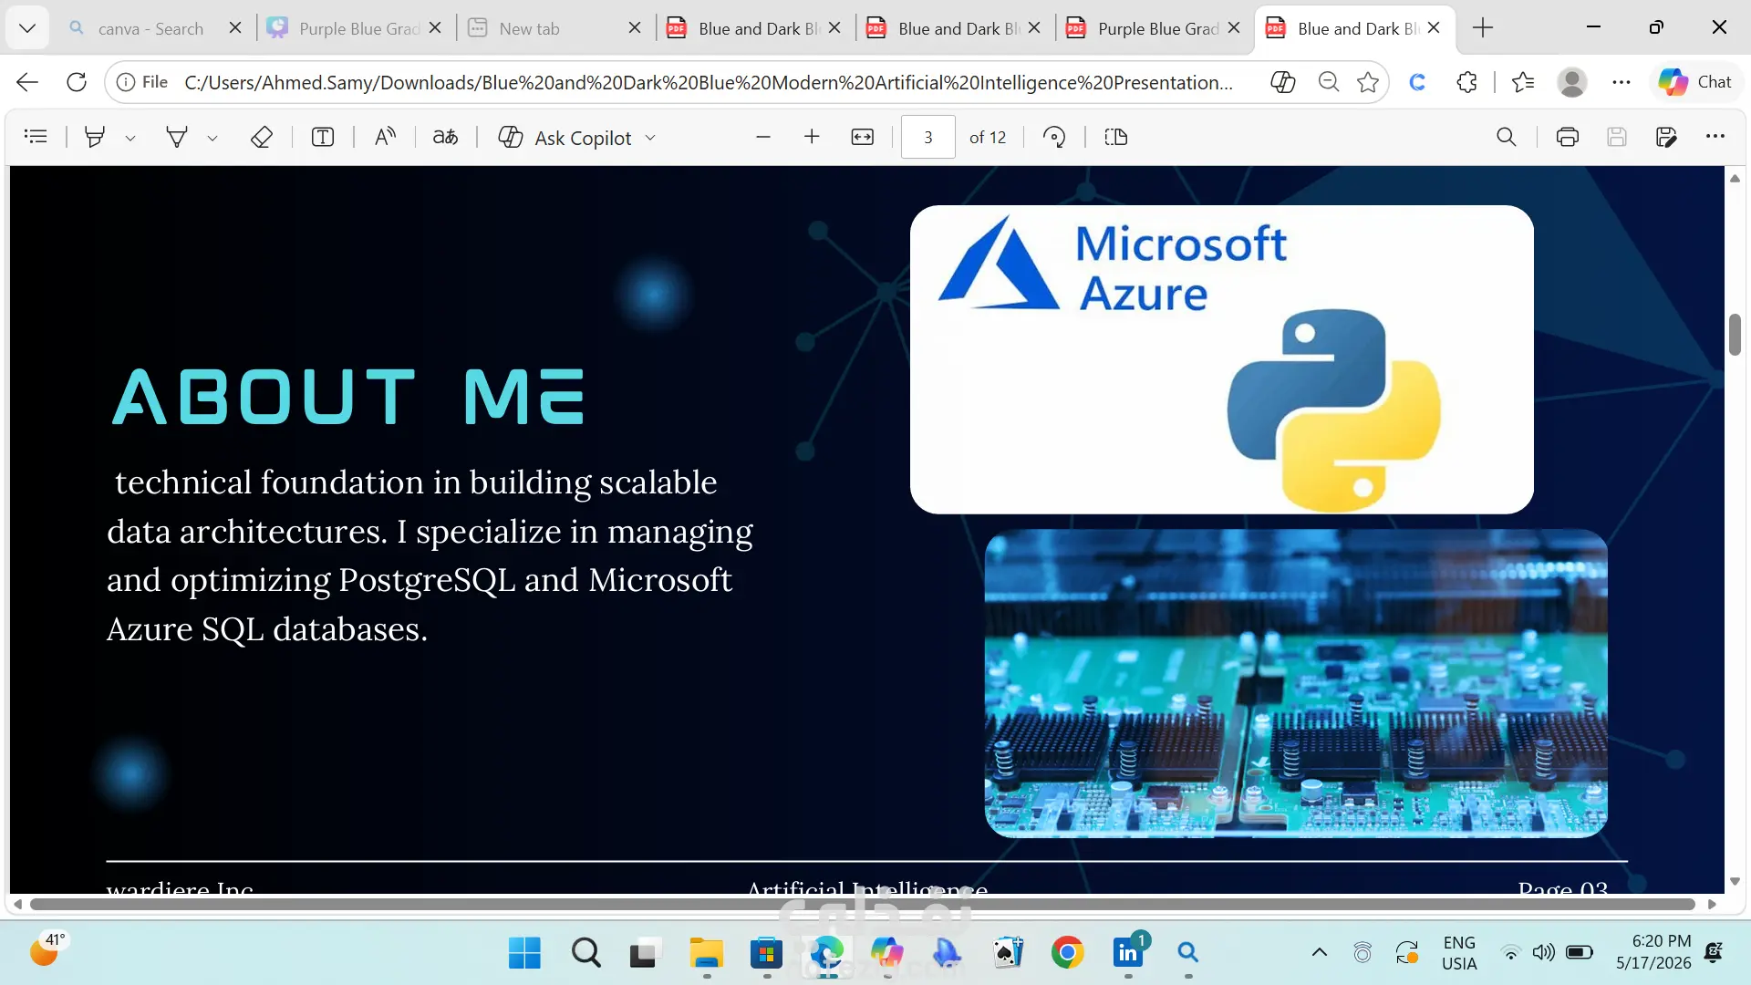Click the Save as icon
This screenshot has width=1751, height=985.
pos(1666,137)
